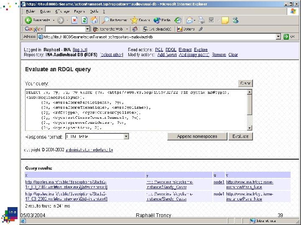The image size is (301, 225).
Task: Open browsing History icon
Action: [x=178, y=20]
